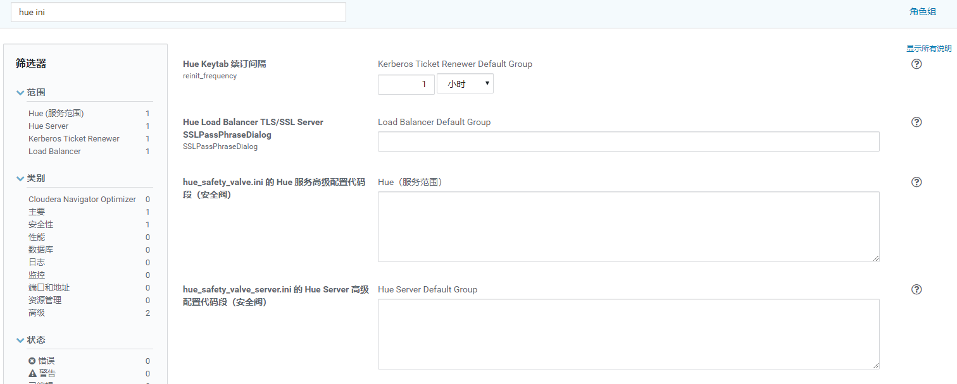Filter by Hue (服务范围) scope
This screenshot has height=384, width=957.
coord(56,114)
